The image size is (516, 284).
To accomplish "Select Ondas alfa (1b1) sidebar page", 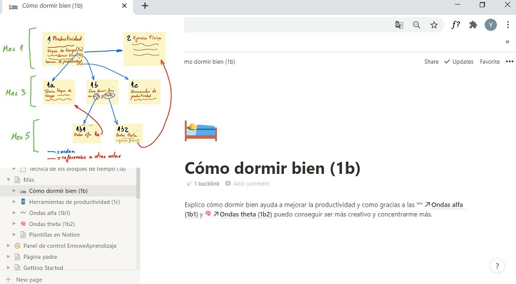I will 50,213.
